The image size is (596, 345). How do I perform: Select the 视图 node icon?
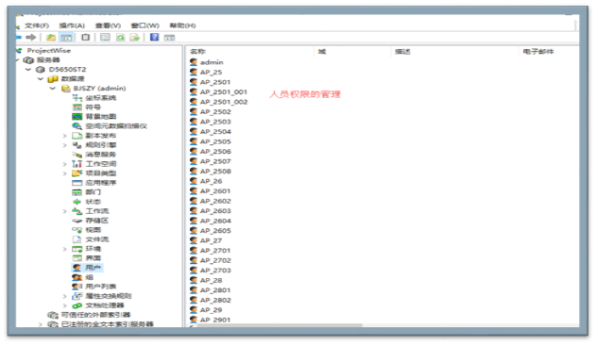point(77,230)
